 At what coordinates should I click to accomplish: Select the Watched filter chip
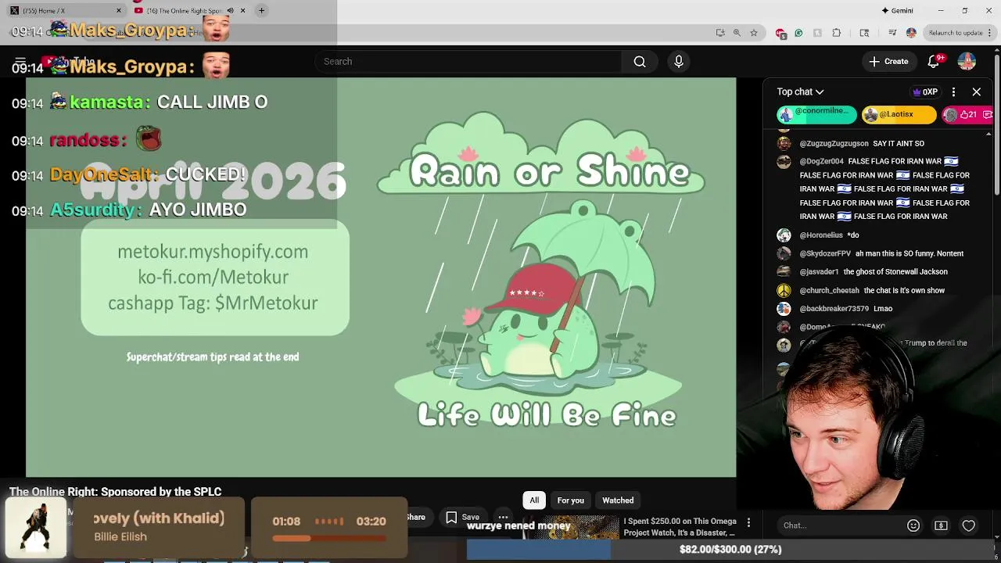(618, 500)
